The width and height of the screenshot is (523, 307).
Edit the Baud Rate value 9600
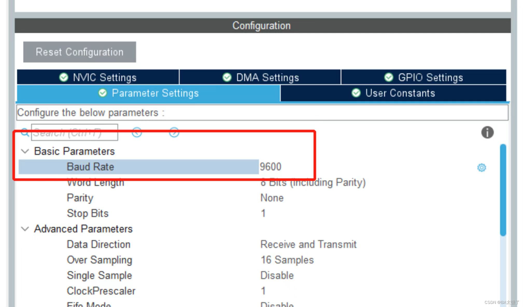271,167
